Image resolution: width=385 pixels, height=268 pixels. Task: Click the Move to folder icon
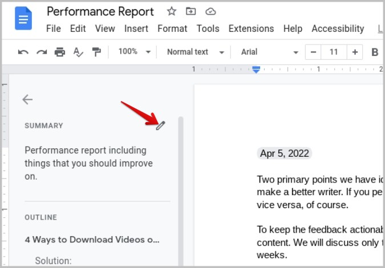[191, 11]
